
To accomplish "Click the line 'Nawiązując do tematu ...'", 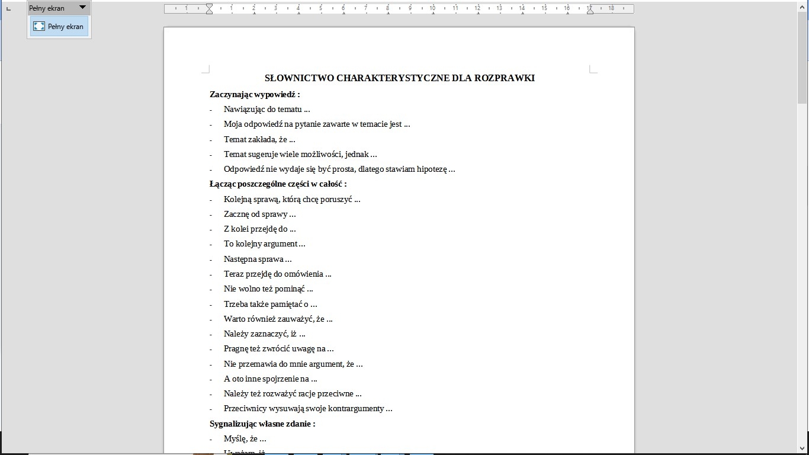I will [267, 109].
